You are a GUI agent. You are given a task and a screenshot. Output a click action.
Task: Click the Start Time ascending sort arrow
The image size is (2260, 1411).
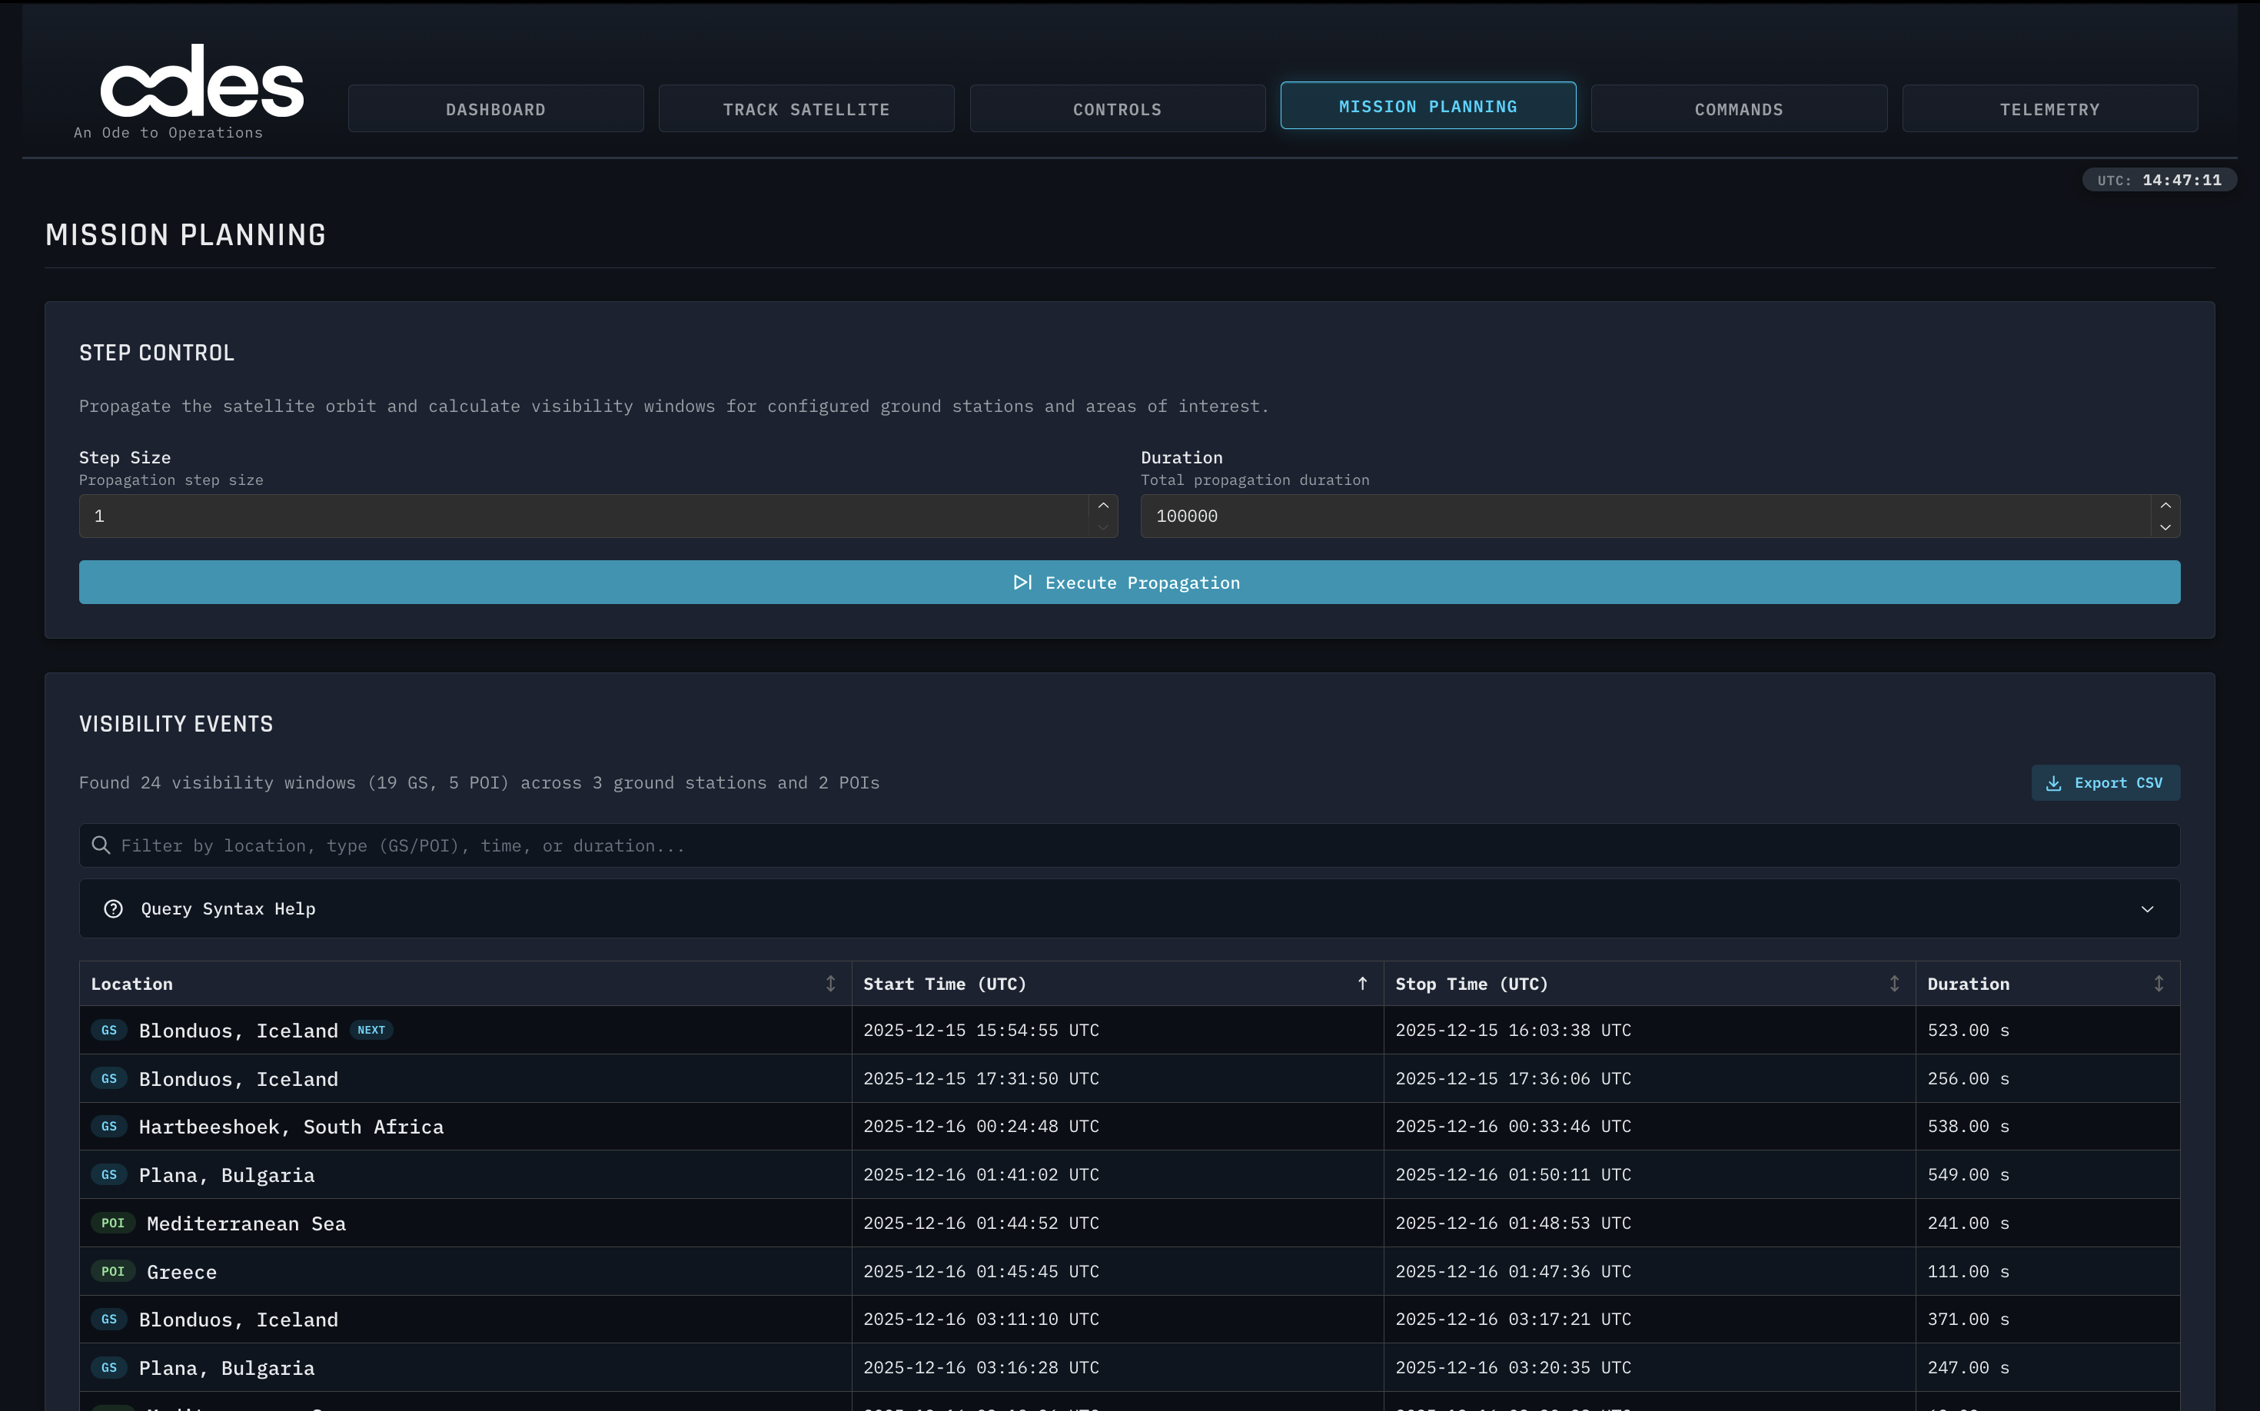click(x=1362, y=984)
